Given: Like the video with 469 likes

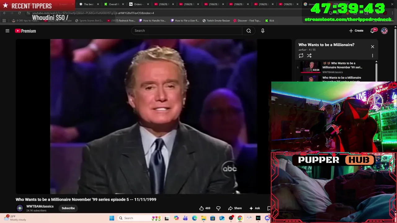Looking at the screenshot, I should tap(205, 208).
